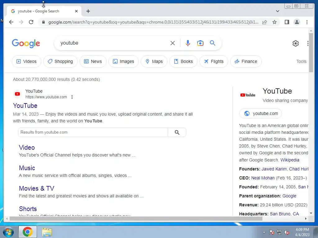The height and width of the screenshot is (238, 318).
Task: Open the Movies & TV sitelink
Action: click(x=37, y=188)
